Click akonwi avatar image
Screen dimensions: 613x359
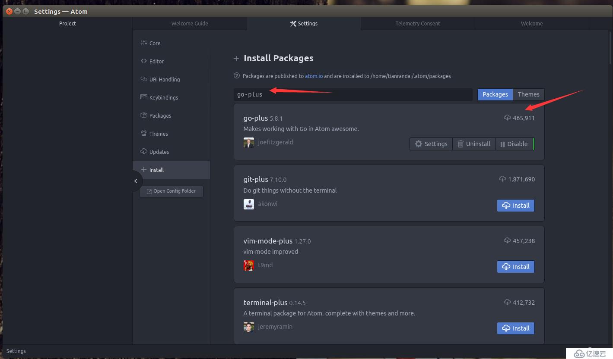(x=249, y=204)
